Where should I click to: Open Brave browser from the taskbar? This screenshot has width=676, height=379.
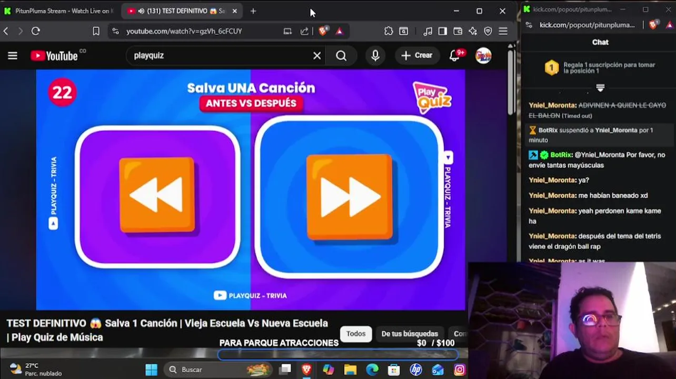(306, 370)
